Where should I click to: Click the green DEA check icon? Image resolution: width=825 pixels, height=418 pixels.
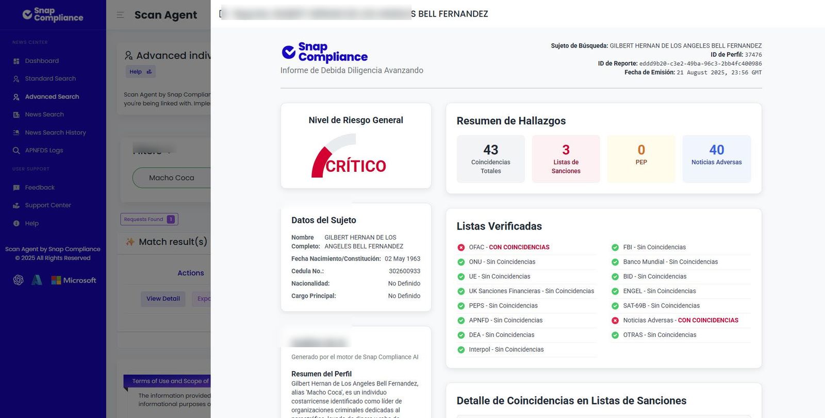(461, 335)
